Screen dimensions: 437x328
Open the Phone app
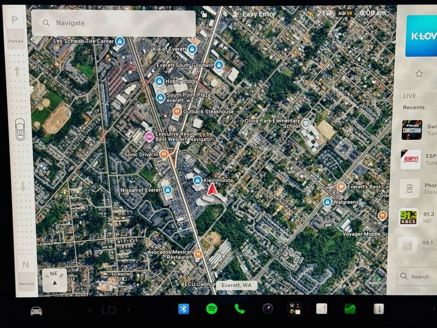pos(239,309)
